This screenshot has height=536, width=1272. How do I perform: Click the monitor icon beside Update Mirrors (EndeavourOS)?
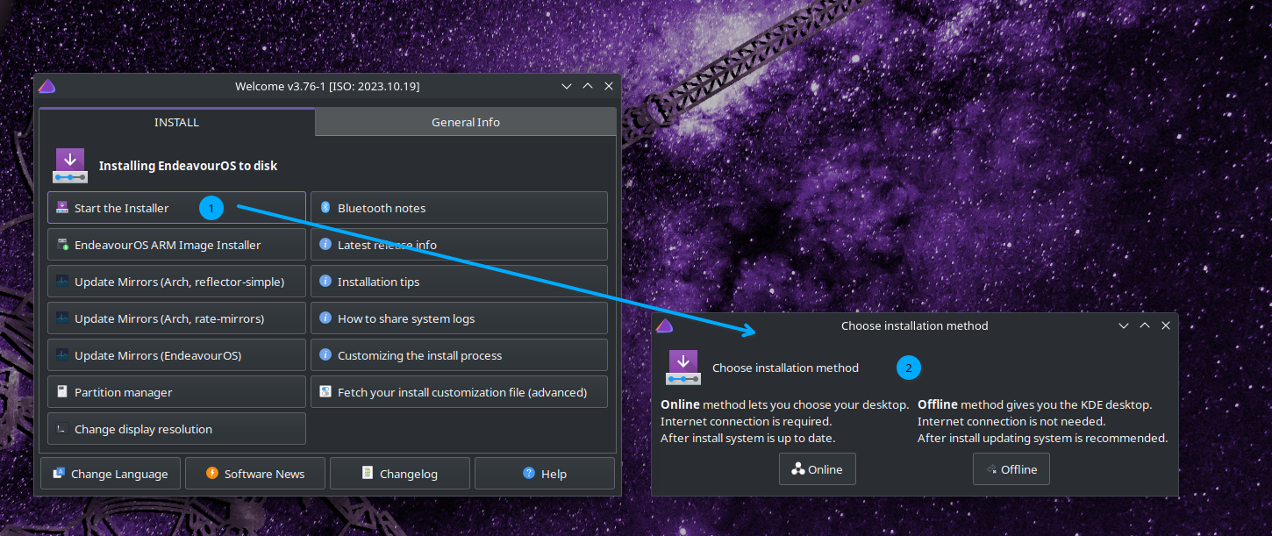coord(61,355)
